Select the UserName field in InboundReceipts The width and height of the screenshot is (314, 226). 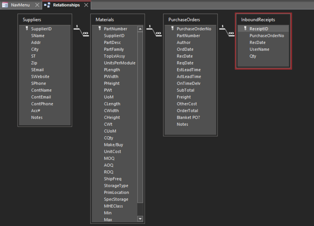(x=259, y=49)
